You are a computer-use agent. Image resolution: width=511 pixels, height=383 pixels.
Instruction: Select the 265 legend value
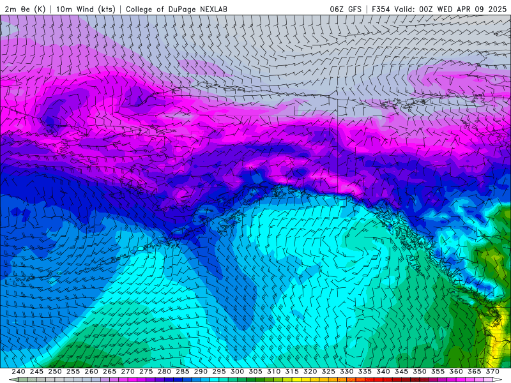109,372
